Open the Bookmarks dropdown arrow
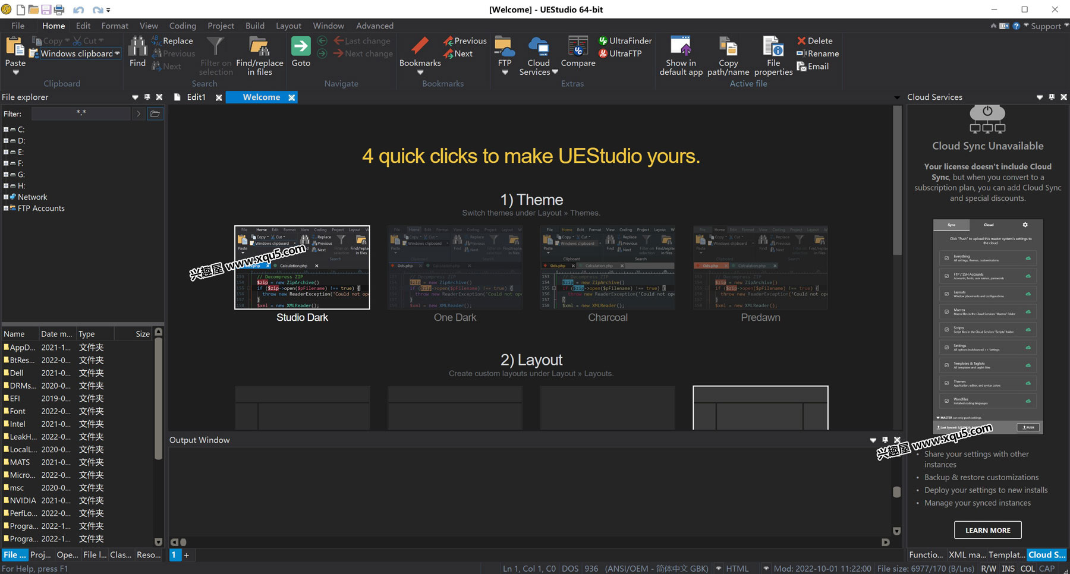 pos(420,72)
